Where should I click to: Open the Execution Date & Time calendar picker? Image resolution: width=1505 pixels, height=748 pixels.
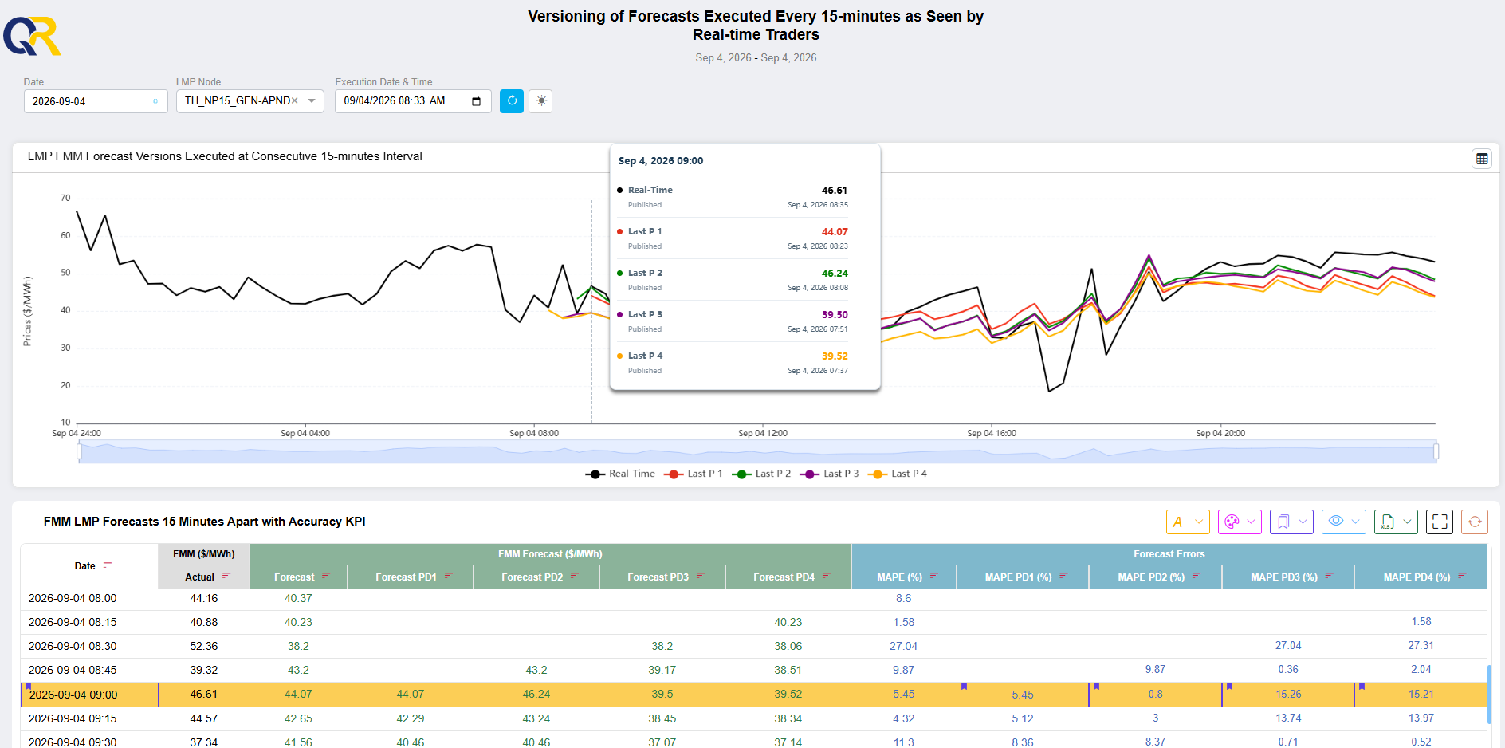tap(477, 101)
